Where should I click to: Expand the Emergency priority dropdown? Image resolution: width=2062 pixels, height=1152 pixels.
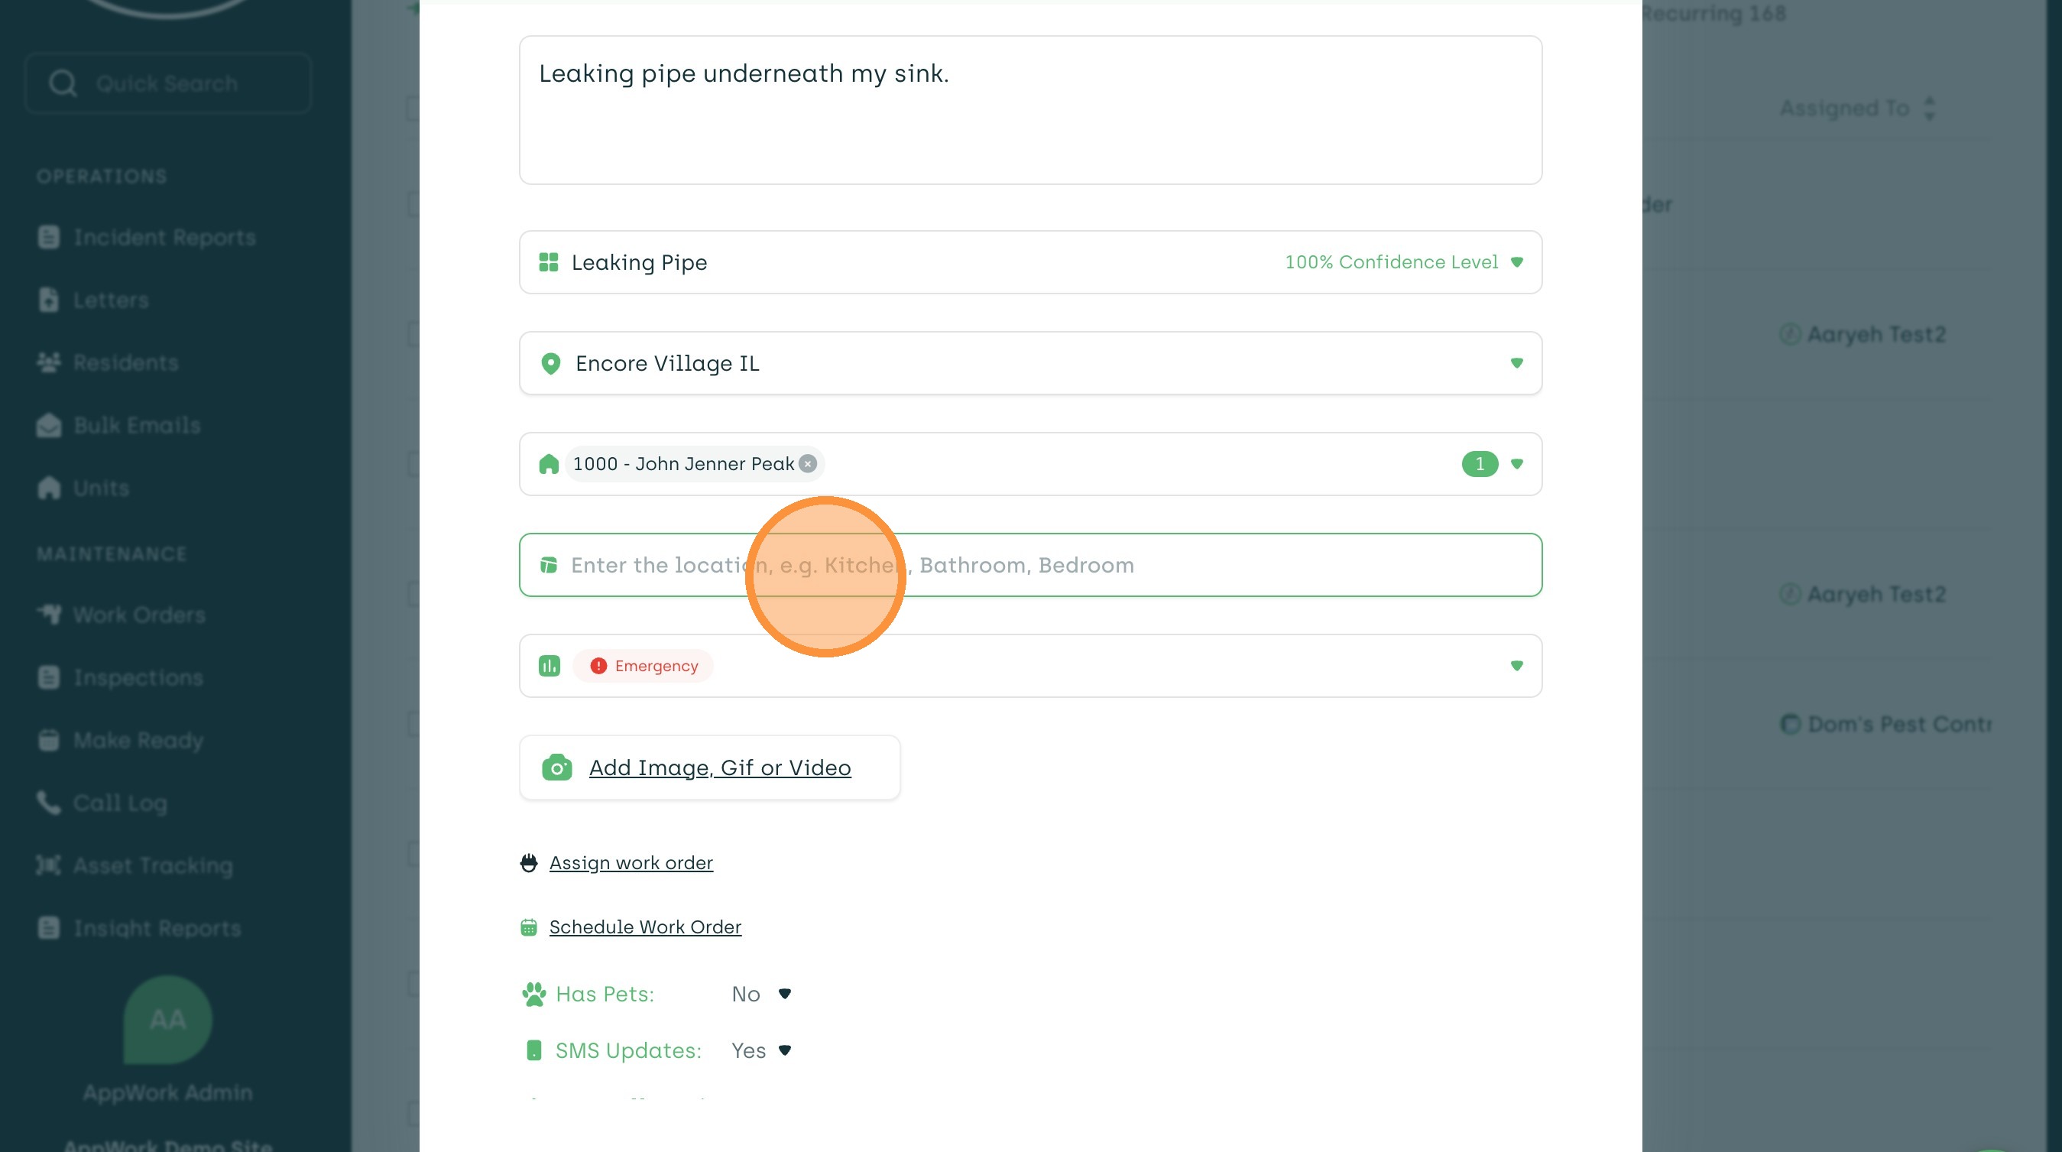point(1516,666)
